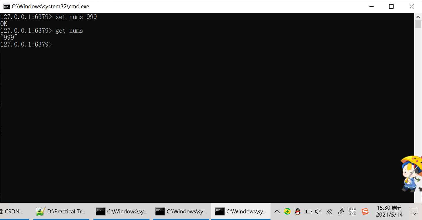Click the 'set nums 999' command text
422x220 pixels.
pyautogui.click(x=76, y=17)
